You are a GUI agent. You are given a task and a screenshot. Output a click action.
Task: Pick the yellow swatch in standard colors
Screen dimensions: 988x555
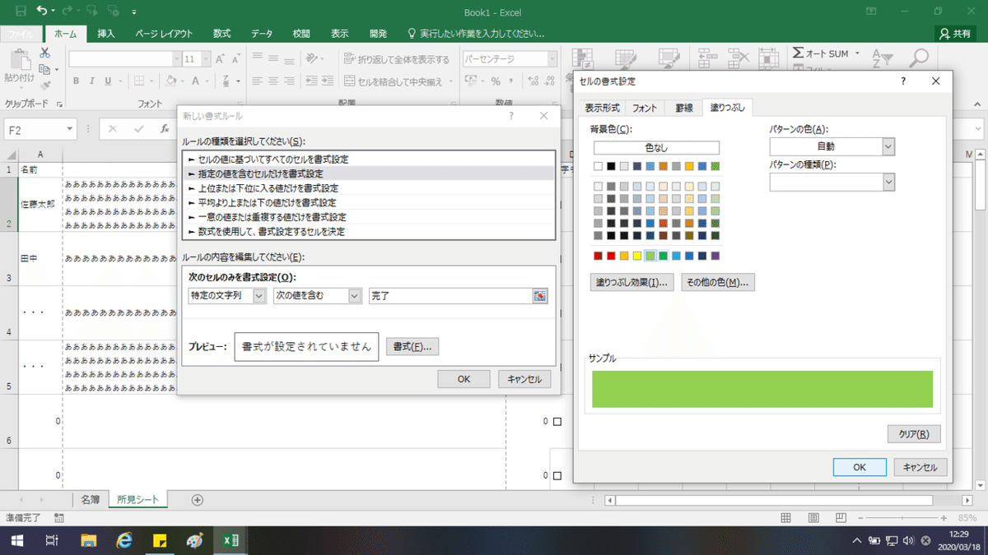coord(637,256)
